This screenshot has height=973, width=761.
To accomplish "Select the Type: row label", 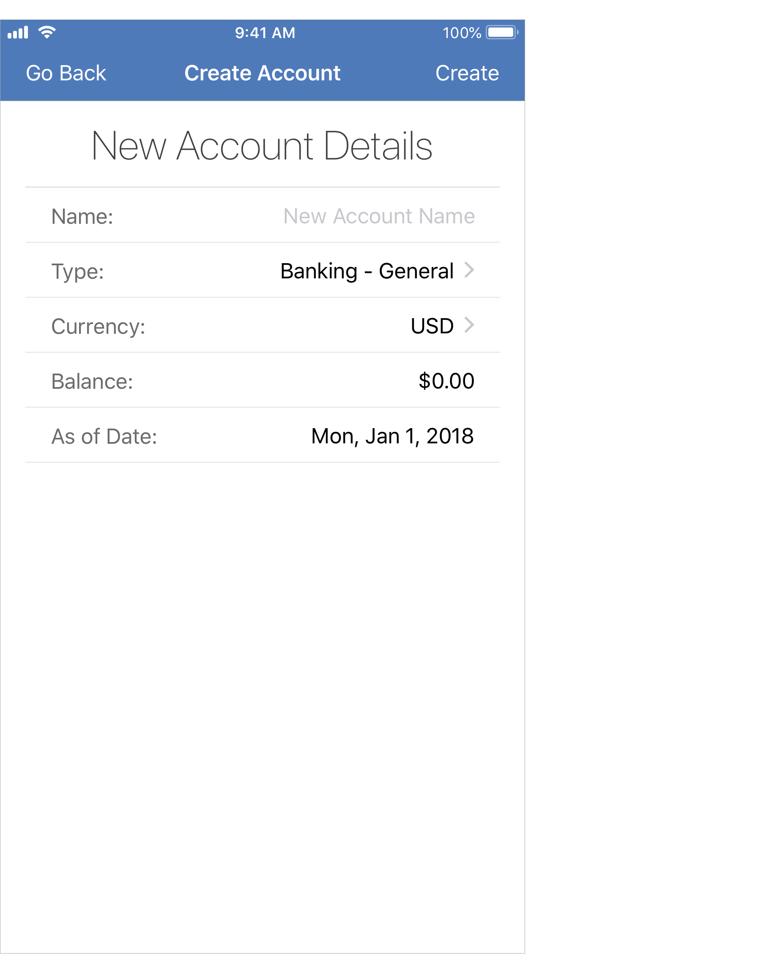I will tap(77, 272).
